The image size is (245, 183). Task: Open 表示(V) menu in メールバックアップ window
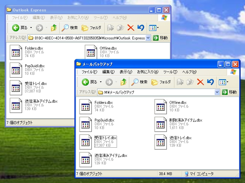coord(126,72)
